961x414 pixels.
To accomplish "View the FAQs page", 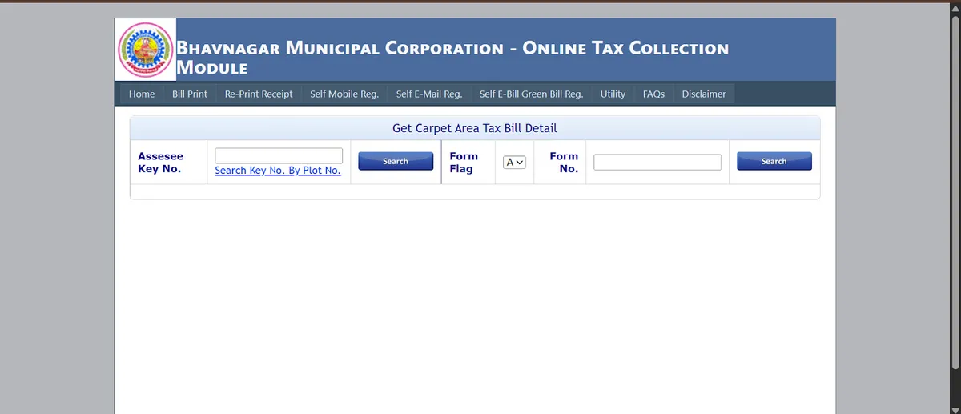I will [653, 94].
